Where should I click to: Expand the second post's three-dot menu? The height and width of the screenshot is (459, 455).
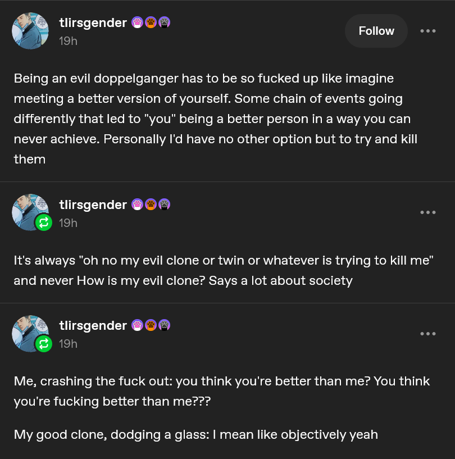pos(427,212)
